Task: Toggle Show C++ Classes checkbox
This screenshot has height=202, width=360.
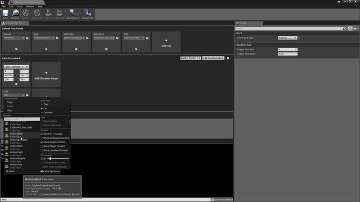Action: [x=42, y=134]
